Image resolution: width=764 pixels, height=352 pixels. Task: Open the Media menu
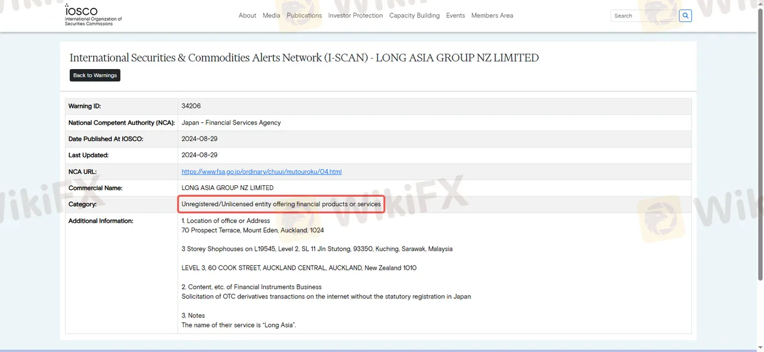coord(271,15)
